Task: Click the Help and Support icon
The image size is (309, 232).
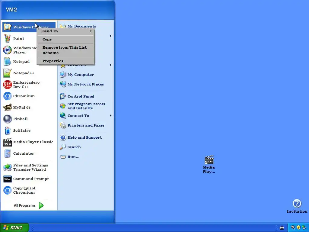Action: 63,137
